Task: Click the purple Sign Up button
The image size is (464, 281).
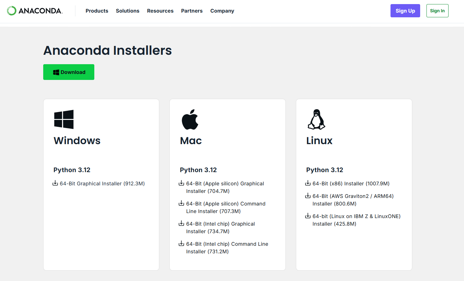Action: (x=405, y=11)
